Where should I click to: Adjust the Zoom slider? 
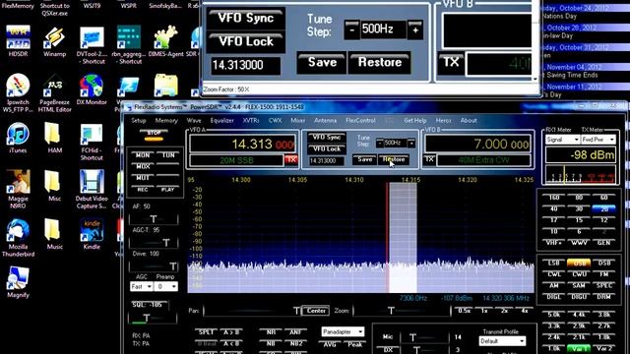coord(402,311)
